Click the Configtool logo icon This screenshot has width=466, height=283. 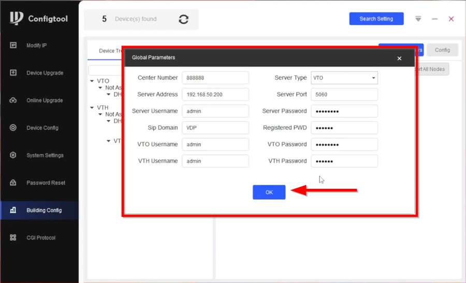click(x=17, y=18)
